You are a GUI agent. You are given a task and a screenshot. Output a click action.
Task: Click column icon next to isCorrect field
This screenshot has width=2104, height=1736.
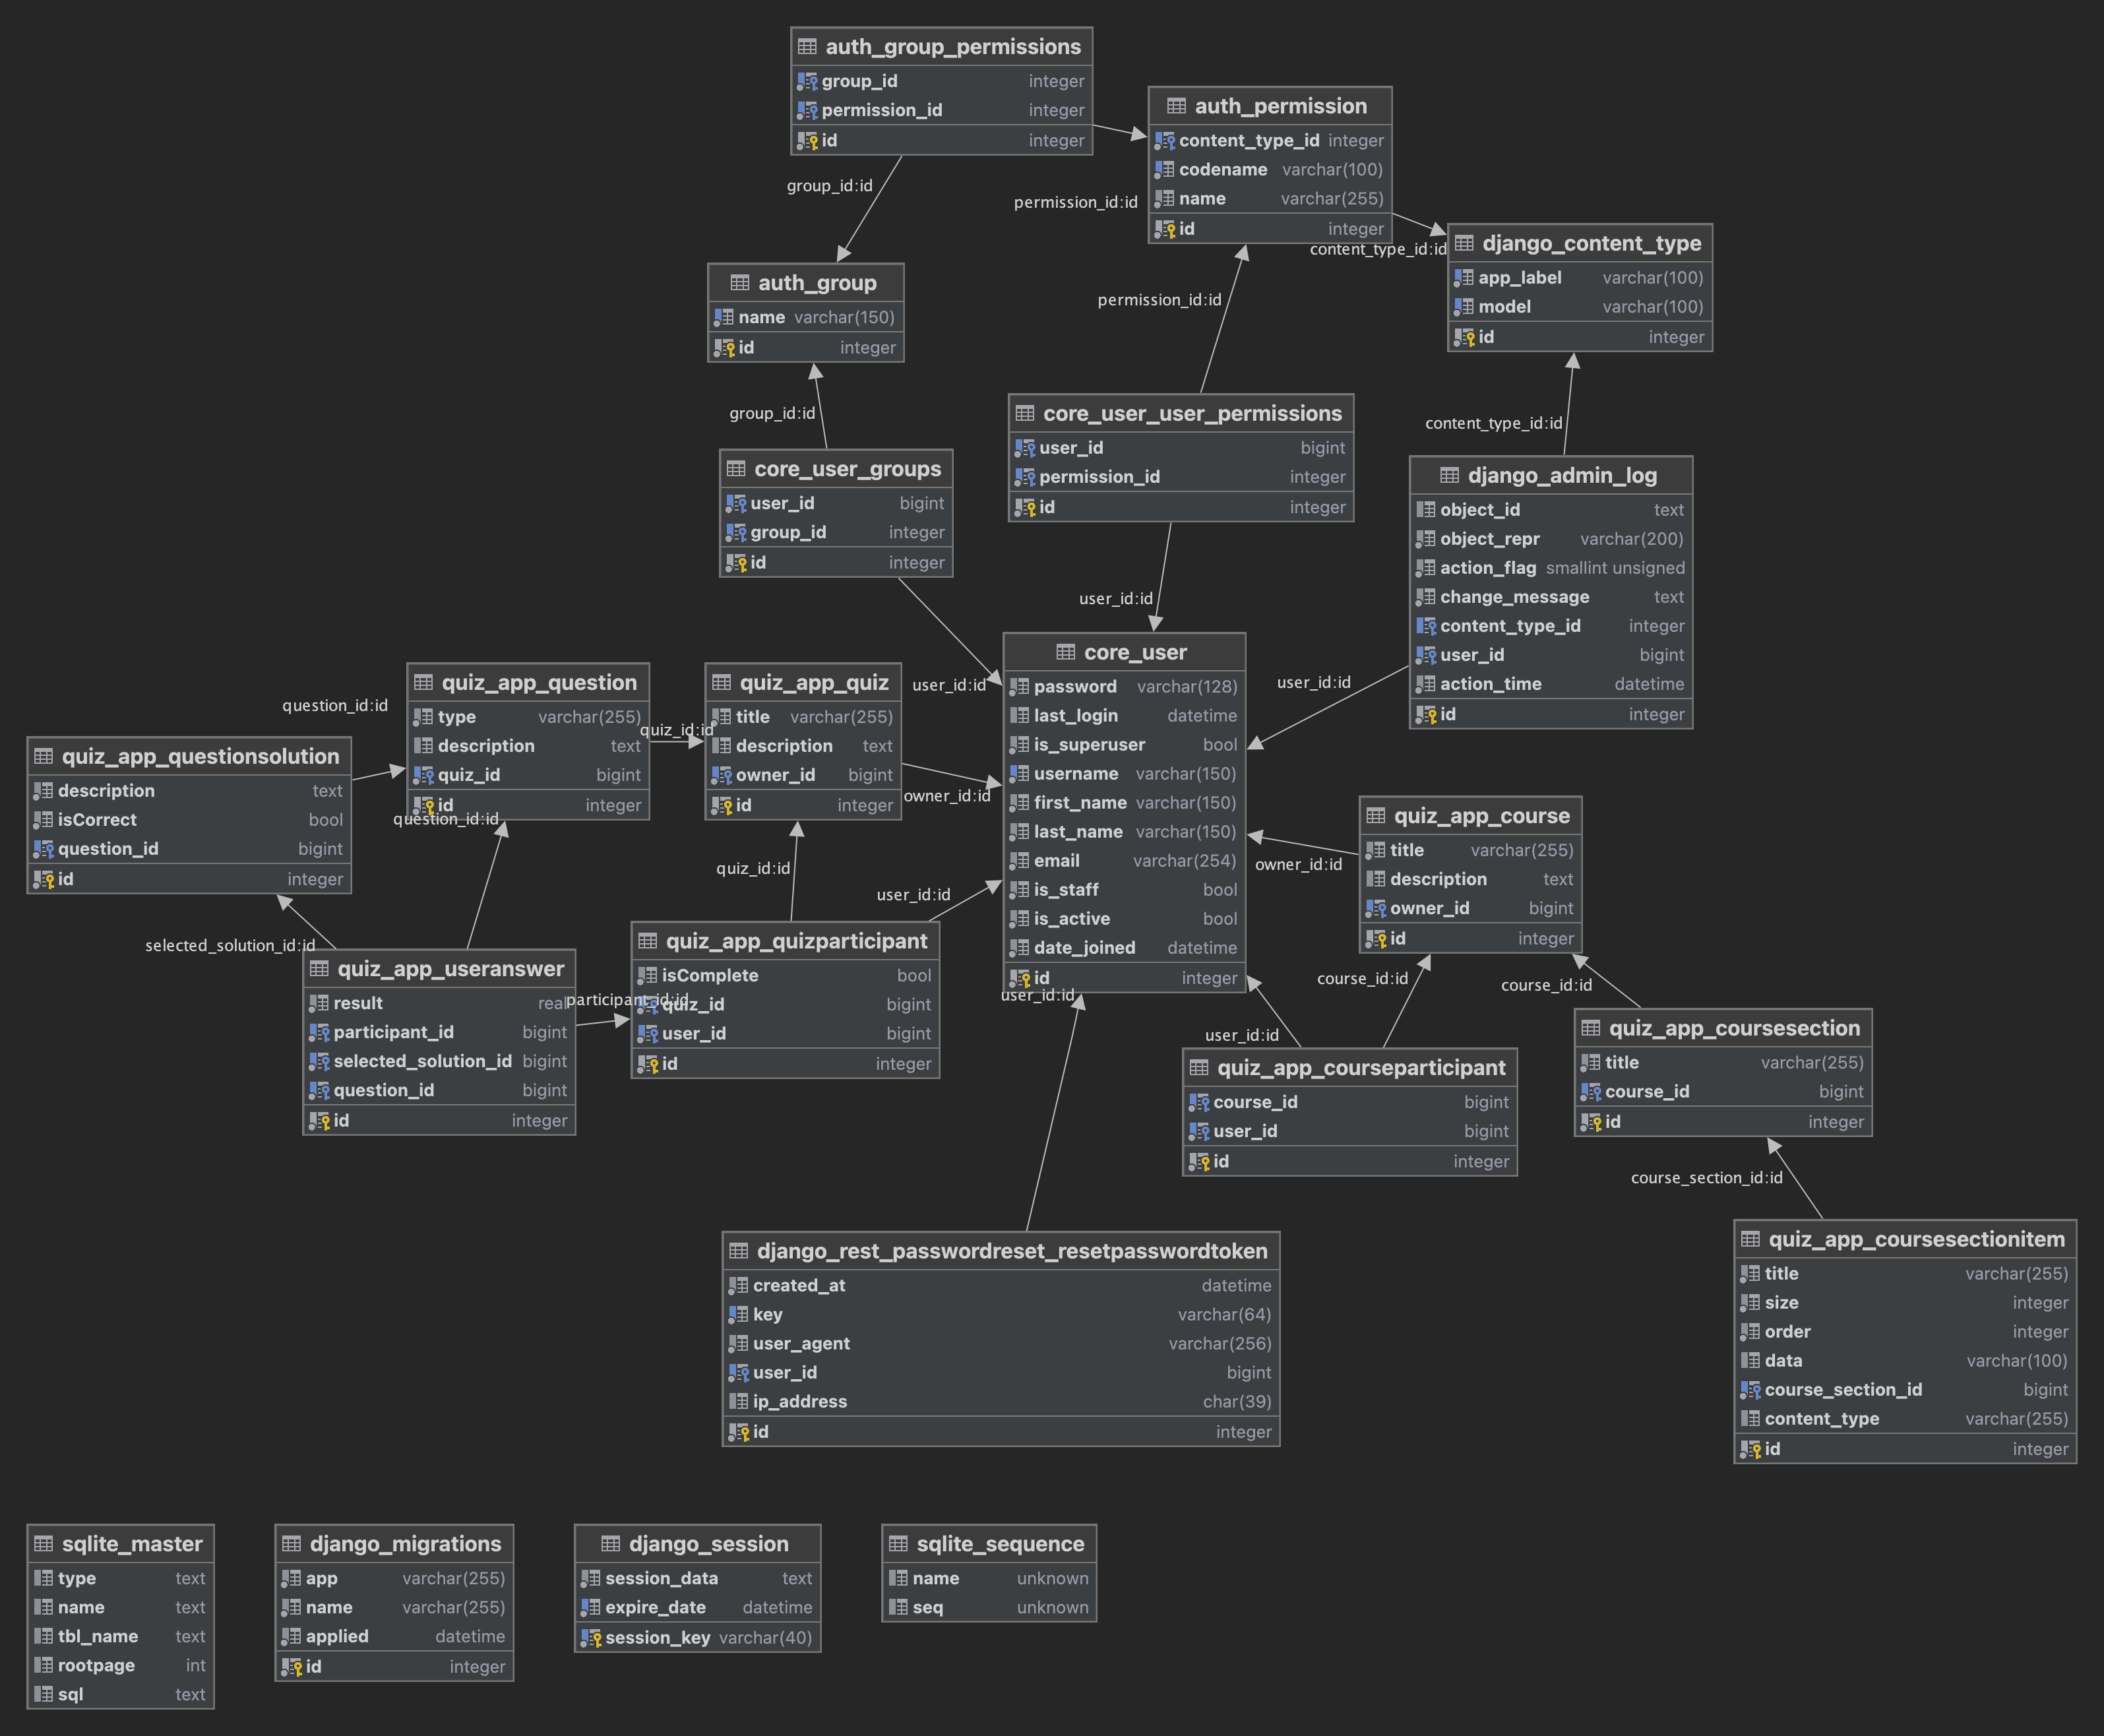click(x=43, y=820)
